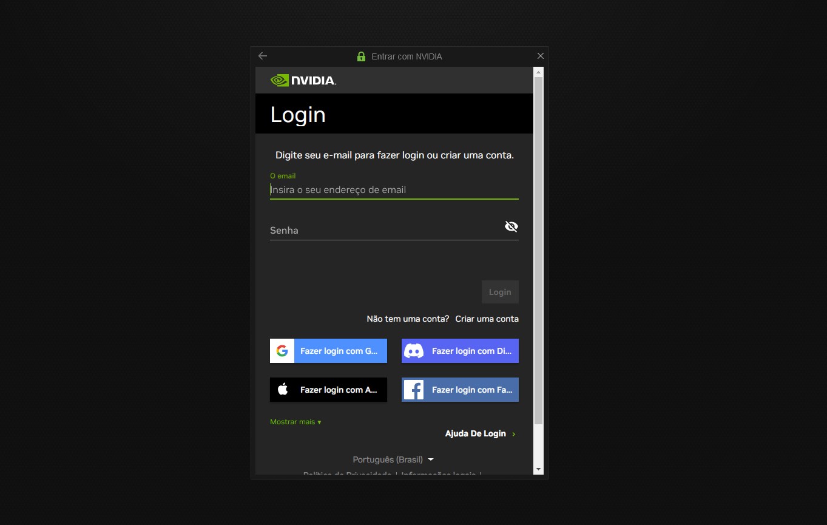
Task: Click the Login button
Action: pos(500,292)
